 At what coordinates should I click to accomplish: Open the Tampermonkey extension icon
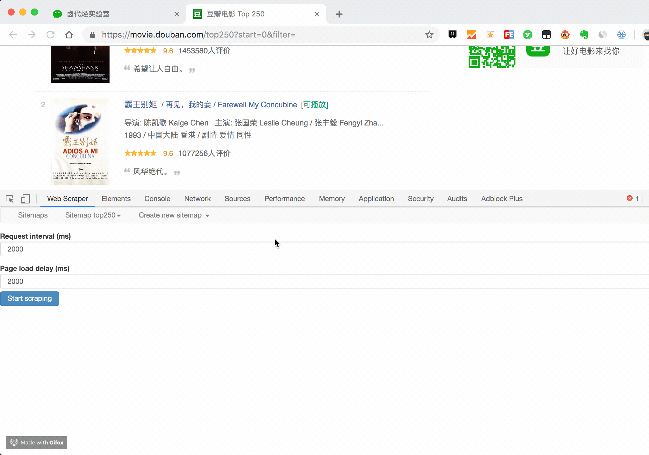[x=546, y=35]
